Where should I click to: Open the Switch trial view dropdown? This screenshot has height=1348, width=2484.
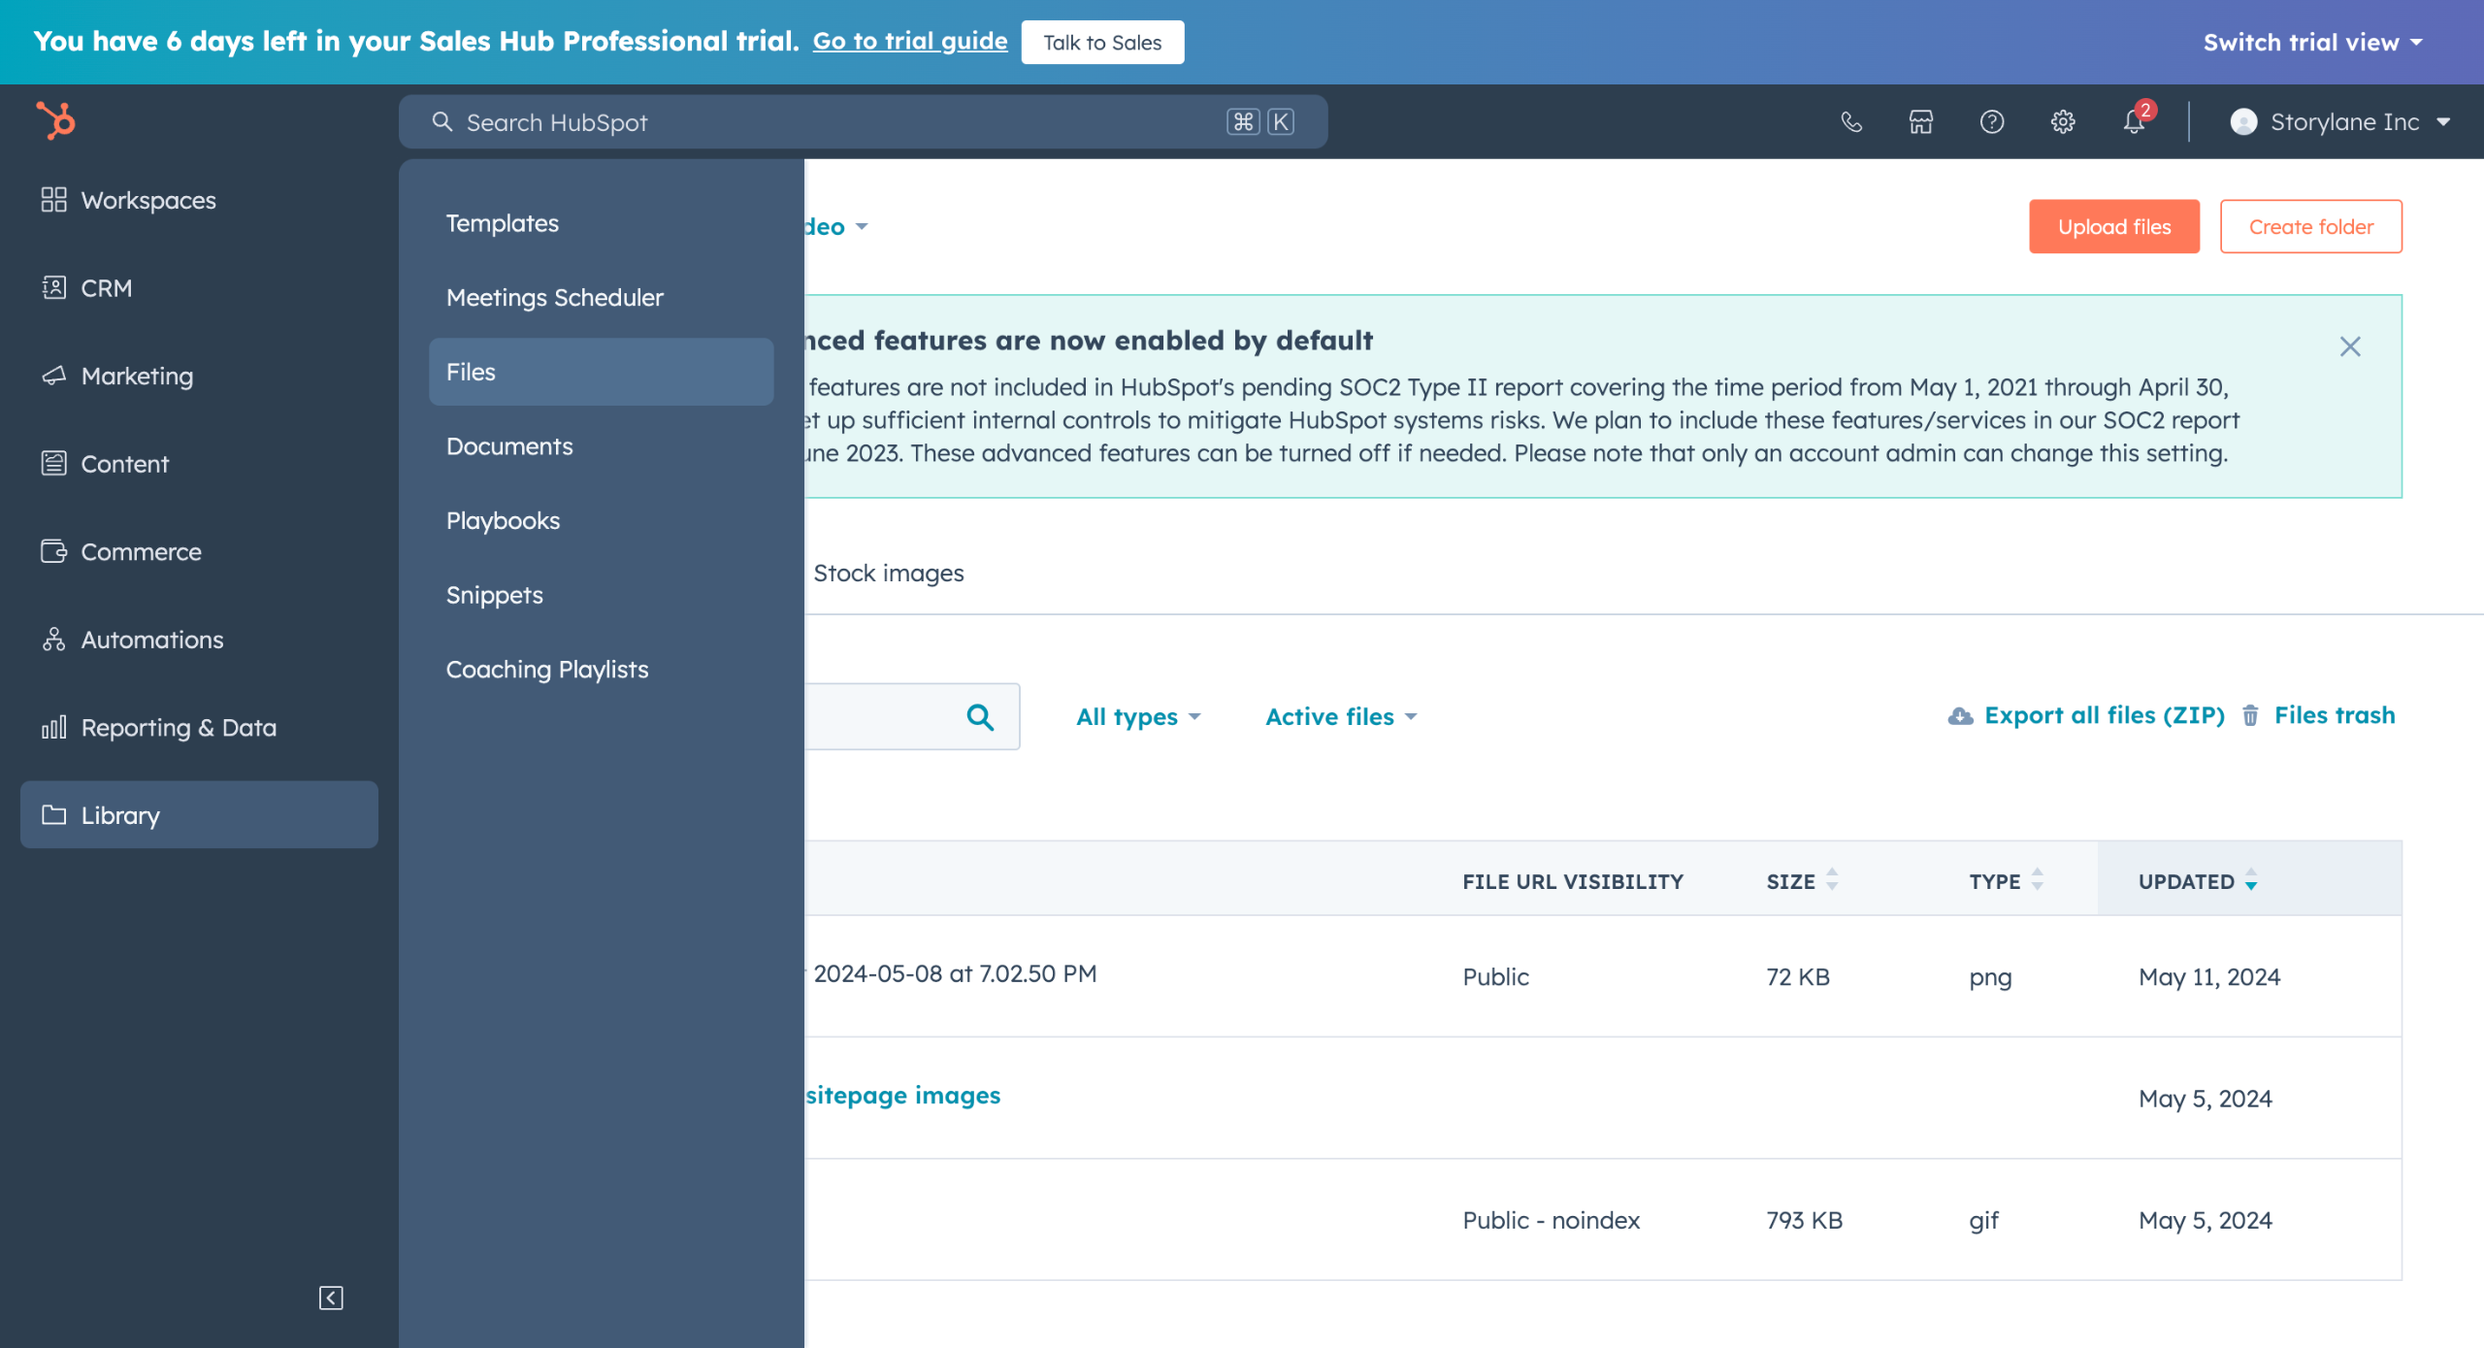2313,43
